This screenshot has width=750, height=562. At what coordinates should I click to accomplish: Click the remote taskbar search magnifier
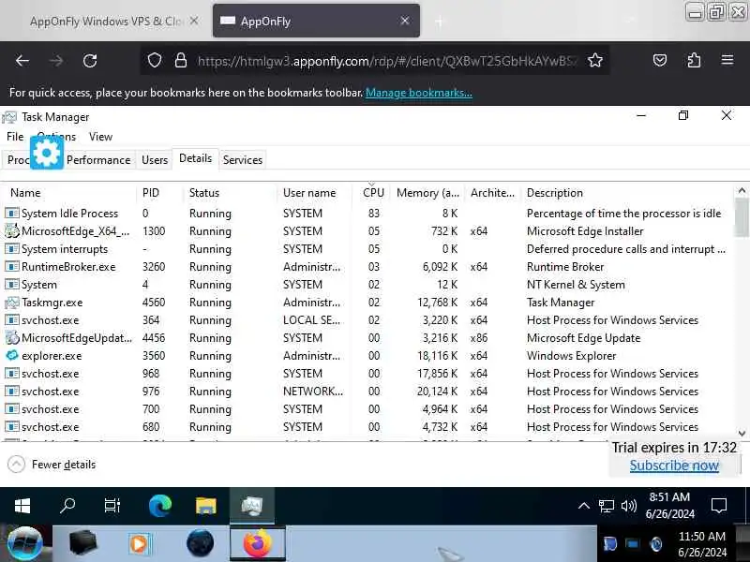pos(67,505)
